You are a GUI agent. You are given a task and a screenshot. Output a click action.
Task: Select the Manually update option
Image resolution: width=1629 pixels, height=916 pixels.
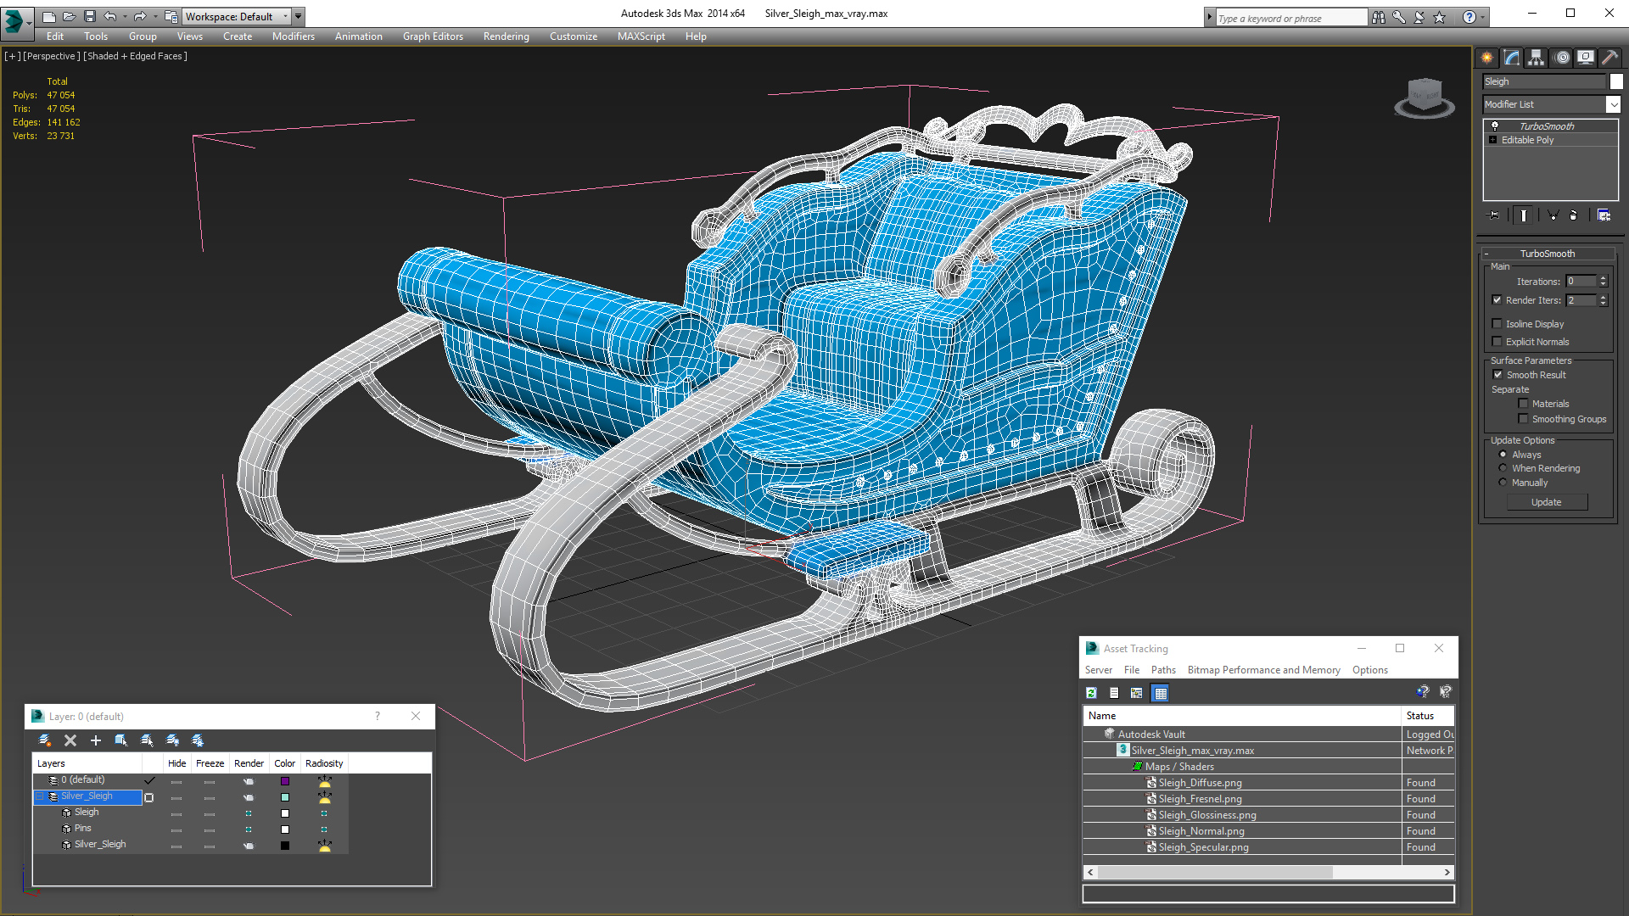tap(1503, 483)
